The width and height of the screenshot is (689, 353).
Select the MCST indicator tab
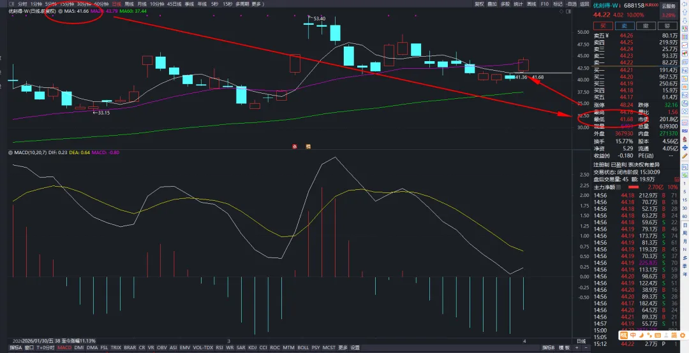(329, 347)
